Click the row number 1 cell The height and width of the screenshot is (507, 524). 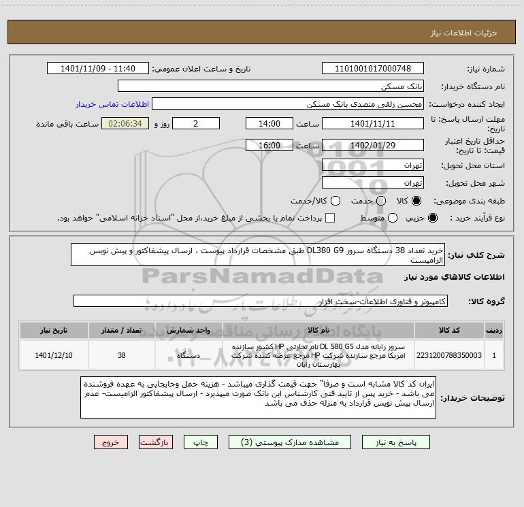click(494, 355)
